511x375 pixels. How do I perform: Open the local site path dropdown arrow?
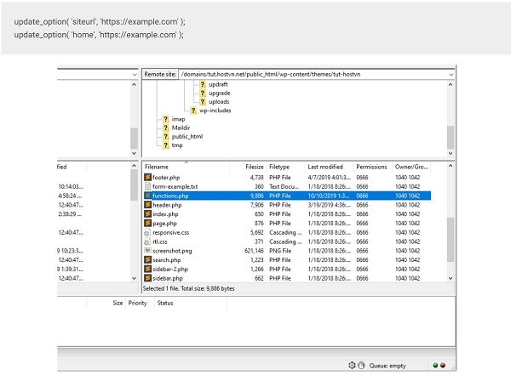[135, 74]
